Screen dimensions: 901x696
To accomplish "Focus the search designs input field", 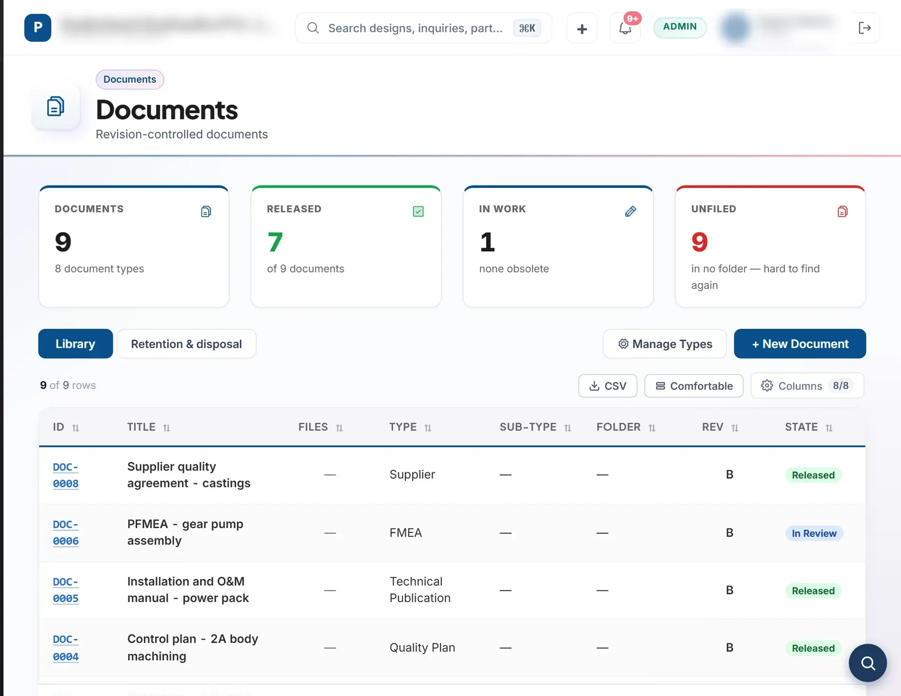I will click(x=423, y=28).
